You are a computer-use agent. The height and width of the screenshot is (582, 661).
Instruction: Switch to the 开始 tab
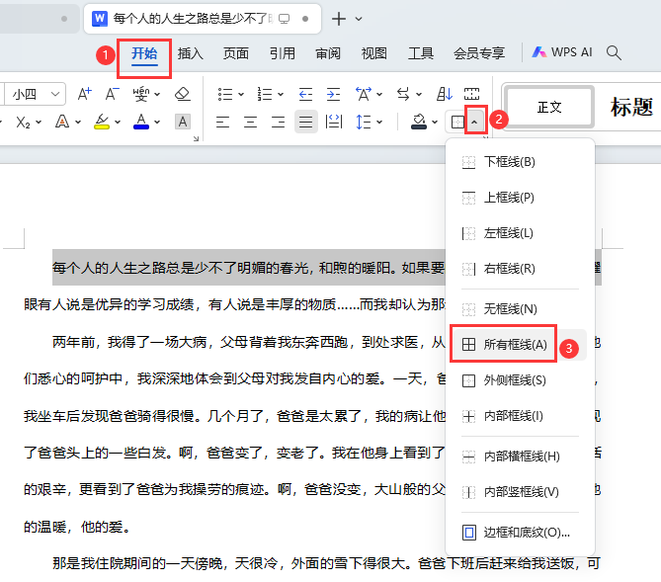pos(144,53)
